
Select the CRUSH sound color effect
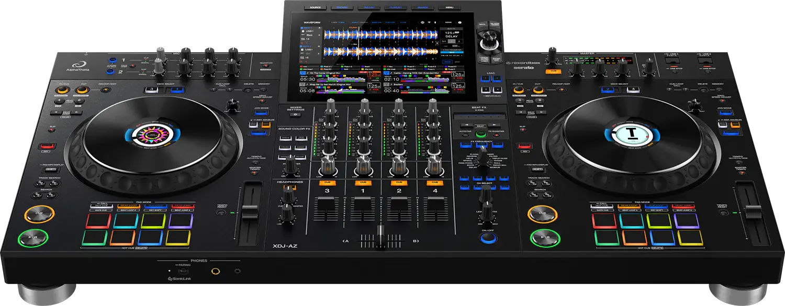click(x=286, y=148)
